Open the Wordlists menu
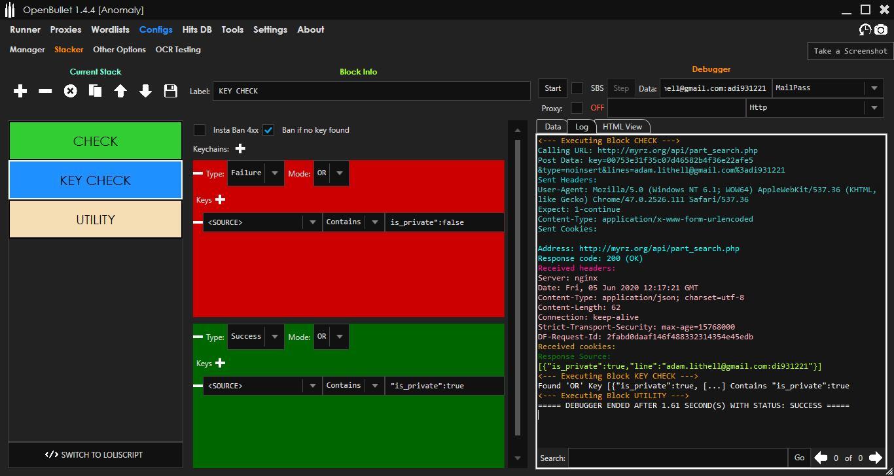 pos(111,29)
